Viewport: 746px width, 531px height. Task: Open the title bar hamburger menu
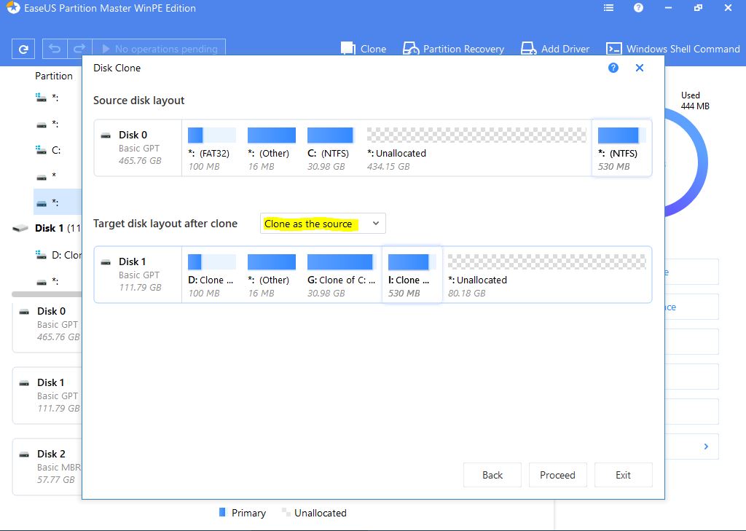(609, 9)
